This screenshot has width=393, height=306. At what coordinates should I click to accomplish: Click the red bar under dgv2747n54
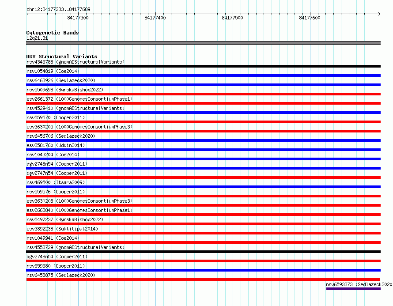(203, 178)
